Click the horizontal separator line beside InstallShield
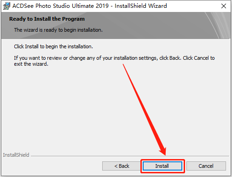The width and height of the screenshot is (232, 177). pyautogui.click(x=130, y=156)
